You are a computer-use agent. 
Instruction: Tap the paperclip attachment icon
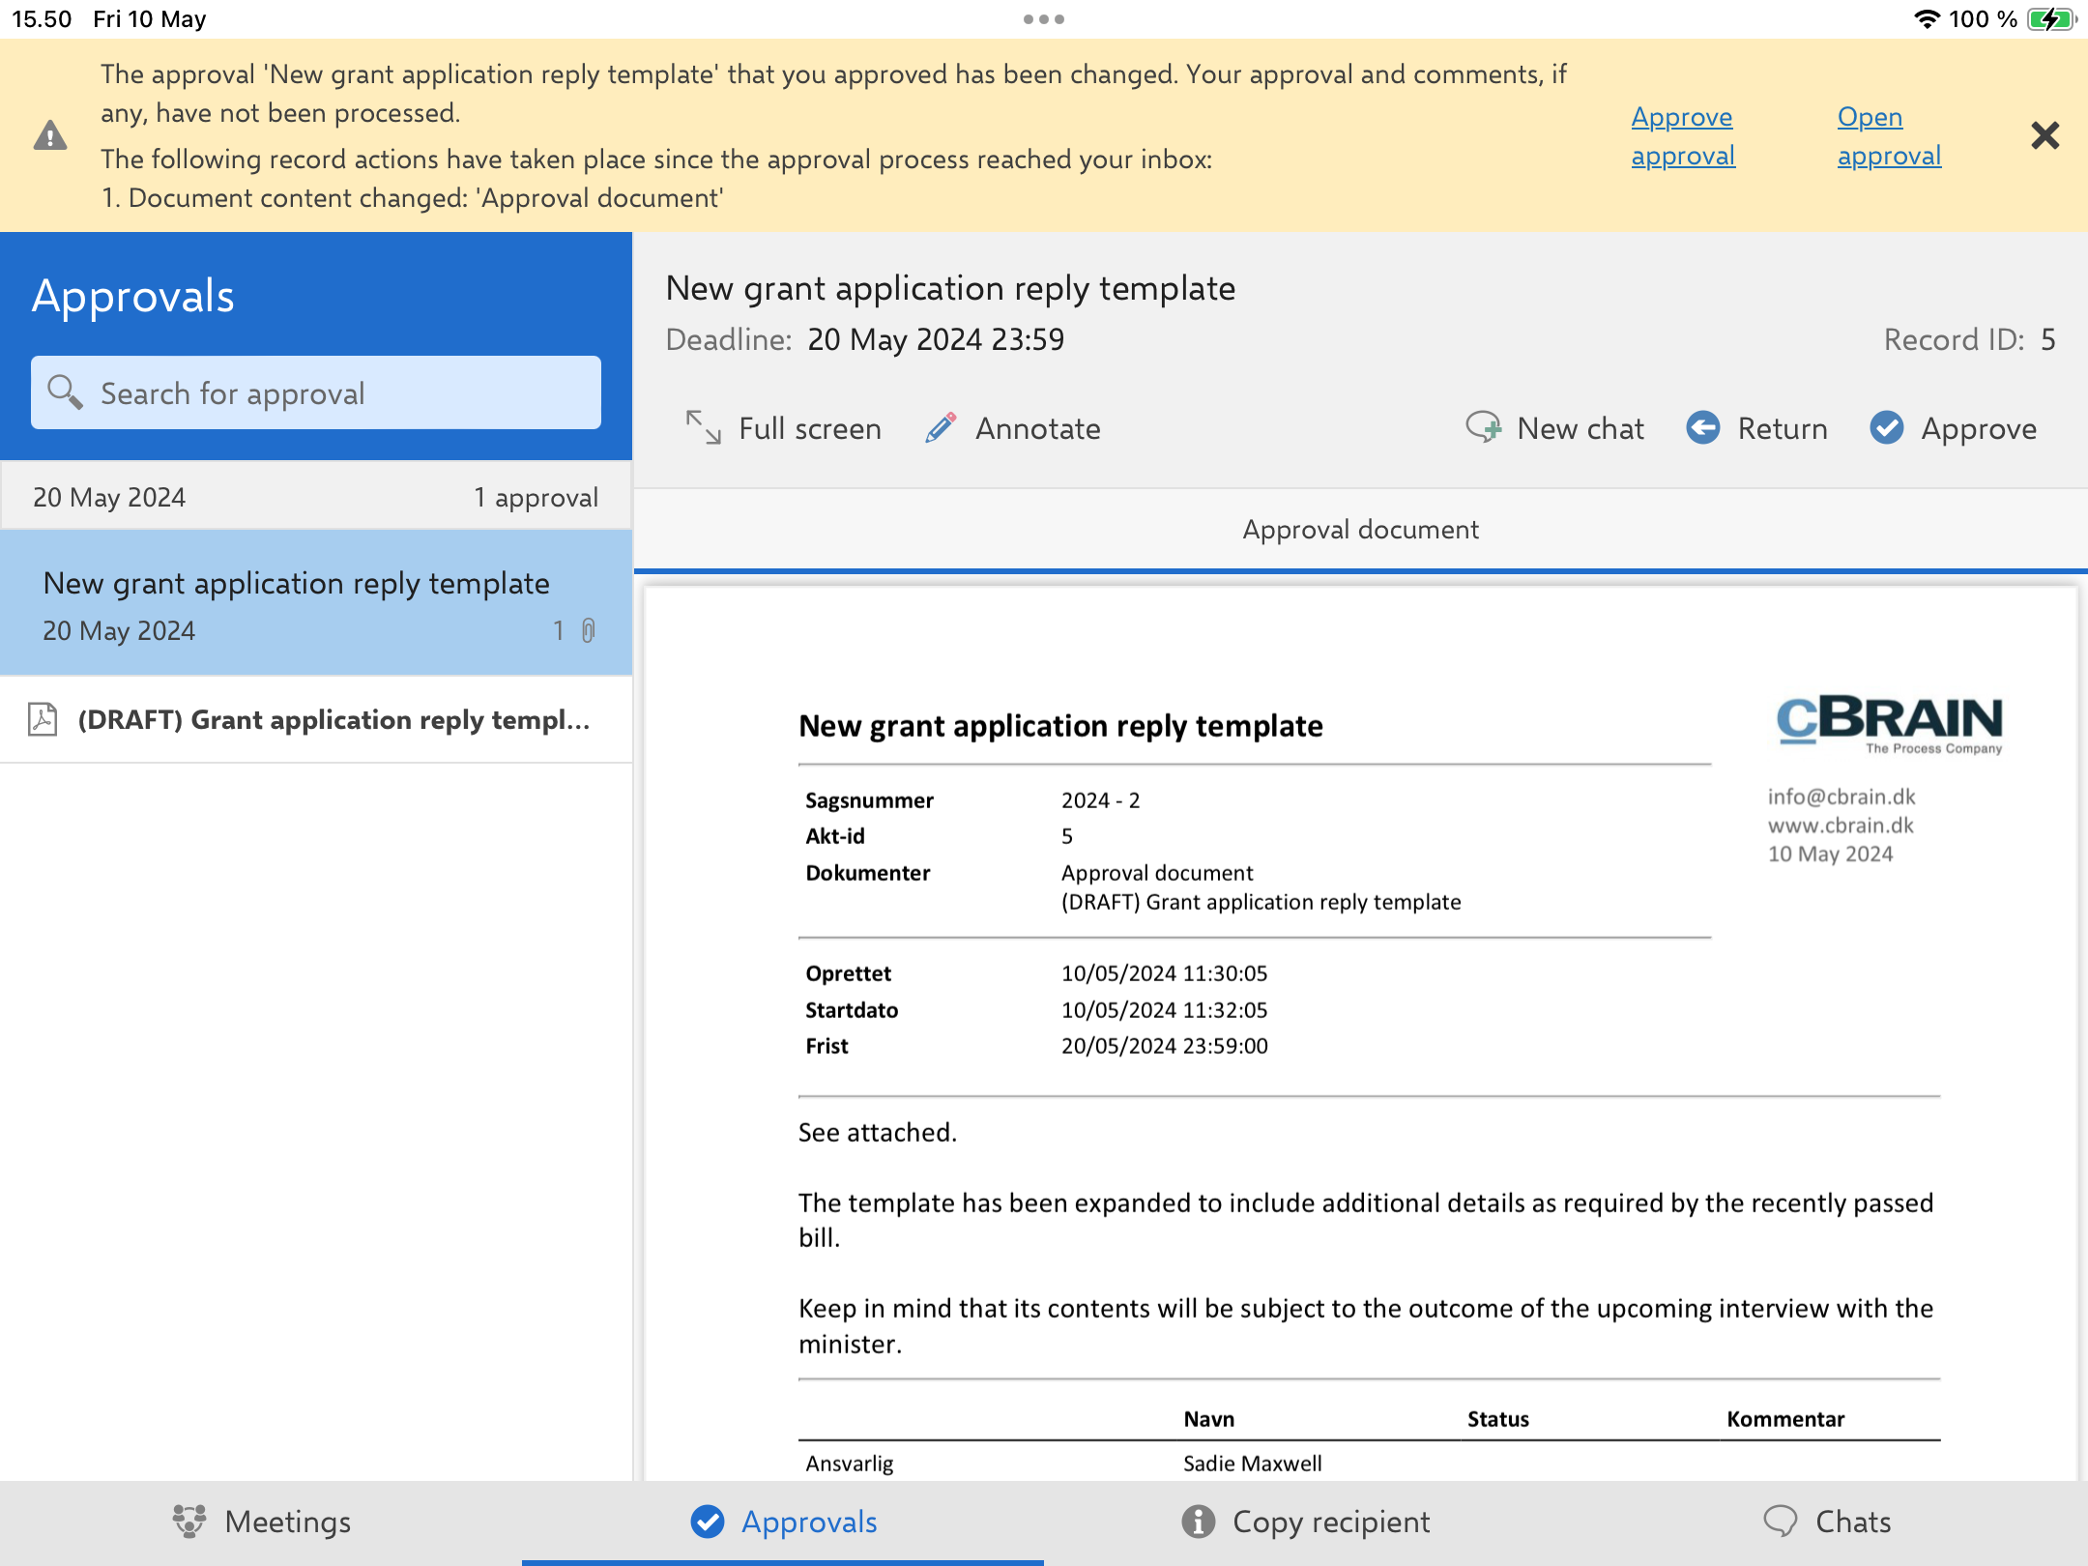click(x=588, y=630)
